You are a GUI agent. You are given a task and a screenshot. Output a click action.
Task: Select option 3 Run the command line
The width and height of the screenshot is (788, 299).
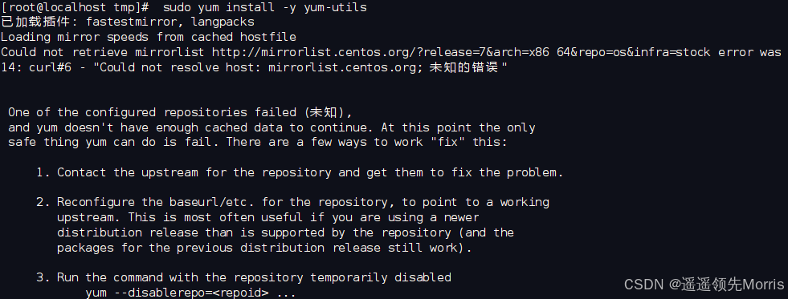243,277
